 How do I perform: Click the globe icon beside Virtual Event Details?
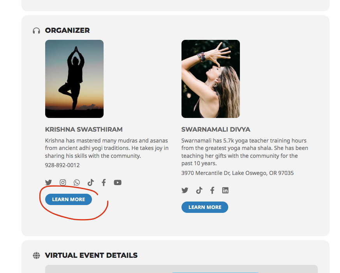coord(37,255)
